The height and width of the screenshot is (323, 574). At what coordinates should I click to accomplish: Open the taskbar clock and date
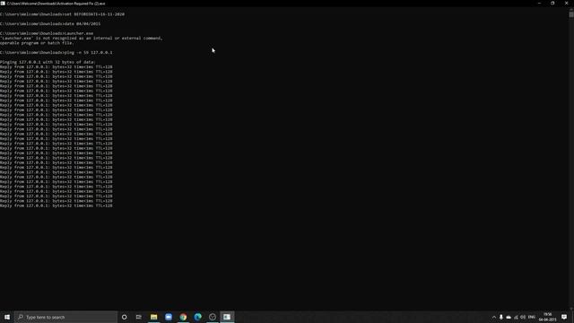(547, 317)
